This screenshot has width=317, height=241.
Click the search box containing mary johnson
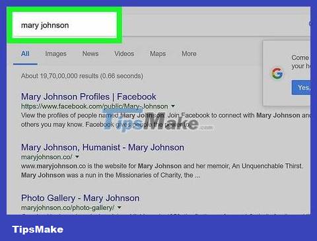65,25
